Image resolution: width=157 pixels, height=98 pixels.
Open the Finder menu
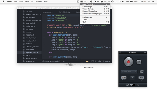(9, 1)
